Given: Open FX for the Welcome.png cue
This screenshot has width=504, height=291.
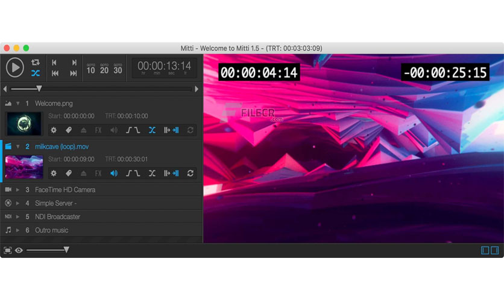Looking at the screenshot, I should (x=98, y=130).
